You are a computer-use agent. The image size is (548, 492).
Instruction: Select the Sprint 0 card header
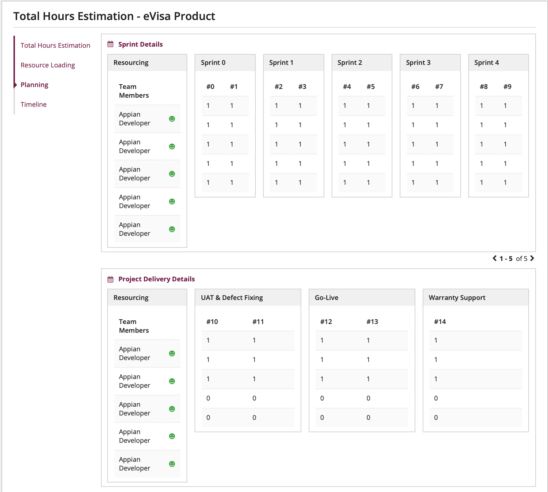pyautogui.click(x=225, y=63)
